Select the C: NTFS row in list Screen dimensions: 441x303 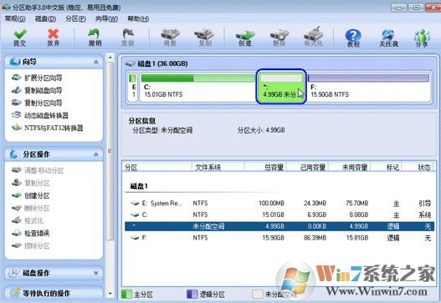click(x=279, y=215)
